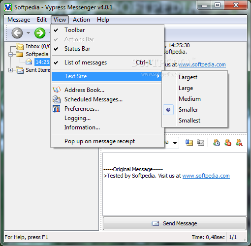Open the Action menu
The height and width of the screenshot is (246, 251).
tap(81, 20)
